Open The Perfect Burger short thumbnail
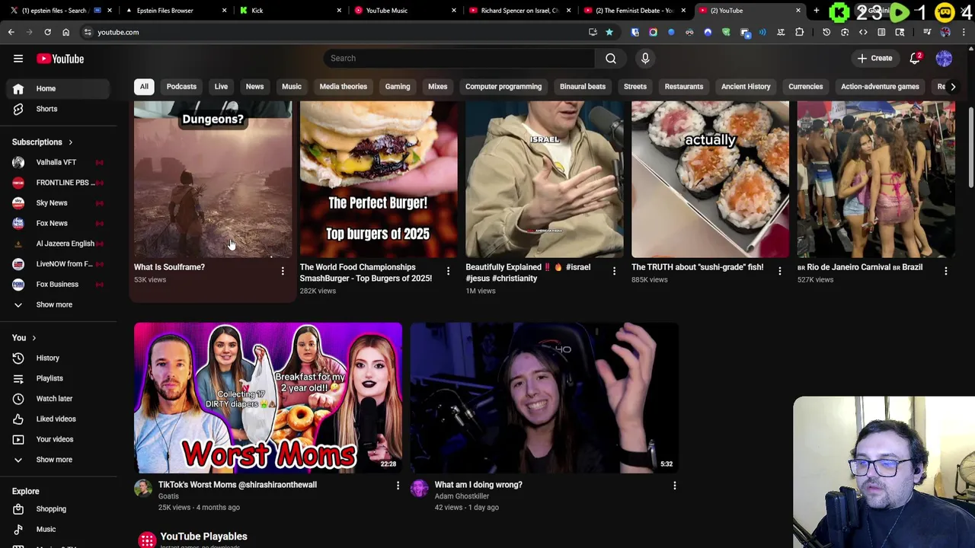 (x=379, y=180)
